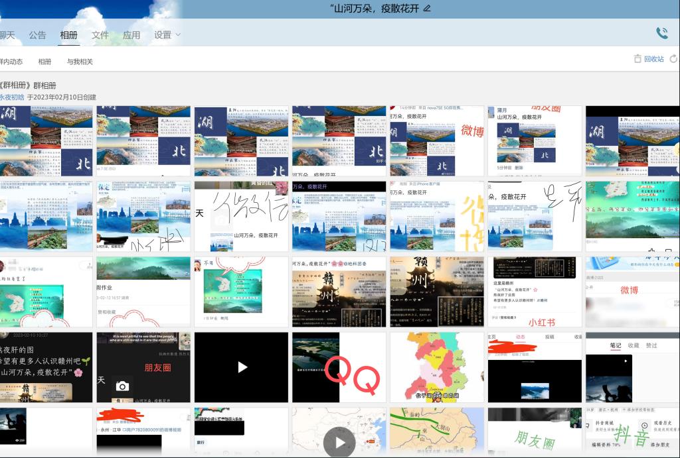The height and width of the screenshot is (458, 680).
Task: Select the 相册 tab
Action: [68, 35]
